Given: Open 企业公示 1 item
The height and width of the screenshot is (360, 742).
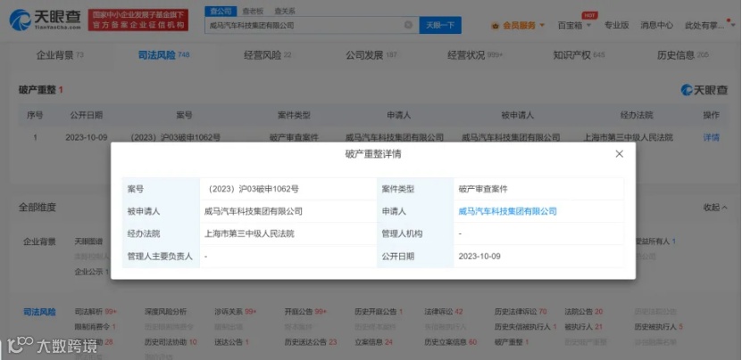Looking at the screenshot, I should point(92,272).
